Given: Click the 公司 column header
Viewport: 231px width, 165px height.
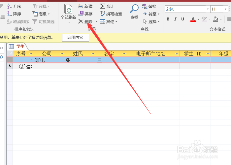Looking at the screenshot, I should pos(47,53).
